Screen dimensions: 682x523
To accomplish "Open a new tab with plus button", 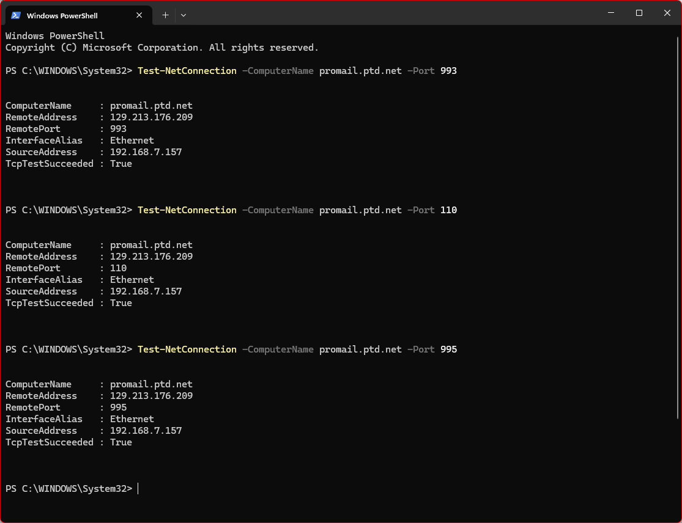I will [165, 15].
